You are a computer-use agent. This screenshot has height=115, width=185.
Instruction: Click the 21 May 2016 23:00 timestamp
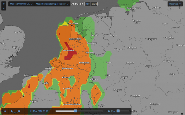point(39,111)
